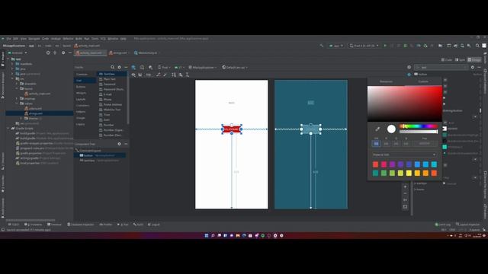Screen dimensions: 488x274
Task: Switch to Design view mode
Action: coord(474,59)
